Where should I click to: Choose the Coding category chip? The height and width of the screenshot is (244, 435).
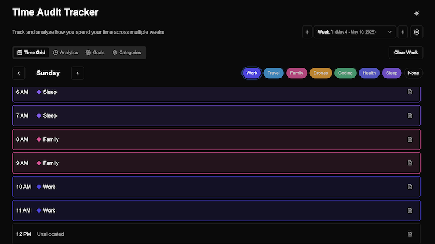coord(345,73)
